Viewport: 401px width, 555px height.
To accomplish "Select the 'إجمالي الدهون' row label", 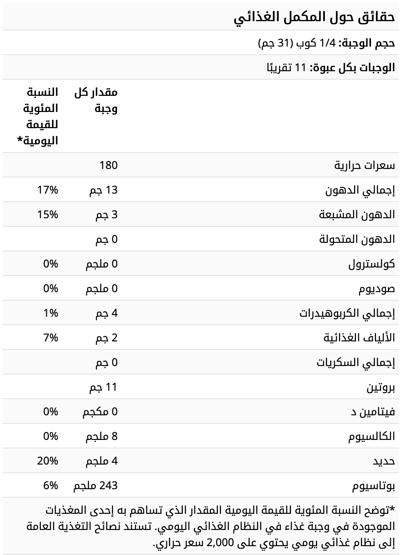I will pyautogui.click(x=360, y=190).
